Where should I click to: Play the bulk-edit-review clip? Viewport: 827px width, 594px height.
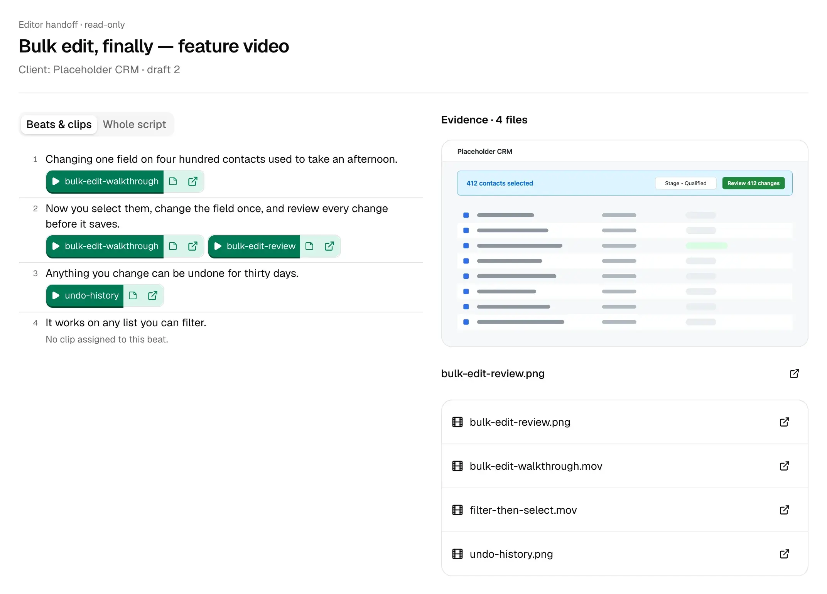click(254, 246)
